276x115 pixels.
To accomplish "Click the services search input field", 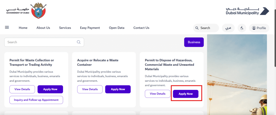I will [x=40, y=42].
